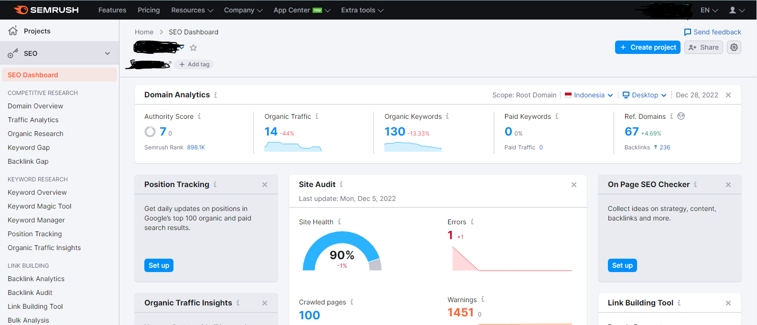The width and height of the screenshot is (757, 325).
Task: Show info for Organic Keywords
Action: [447, 116]
